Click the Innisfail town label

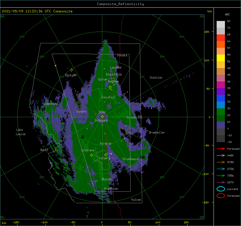(108, 97)
